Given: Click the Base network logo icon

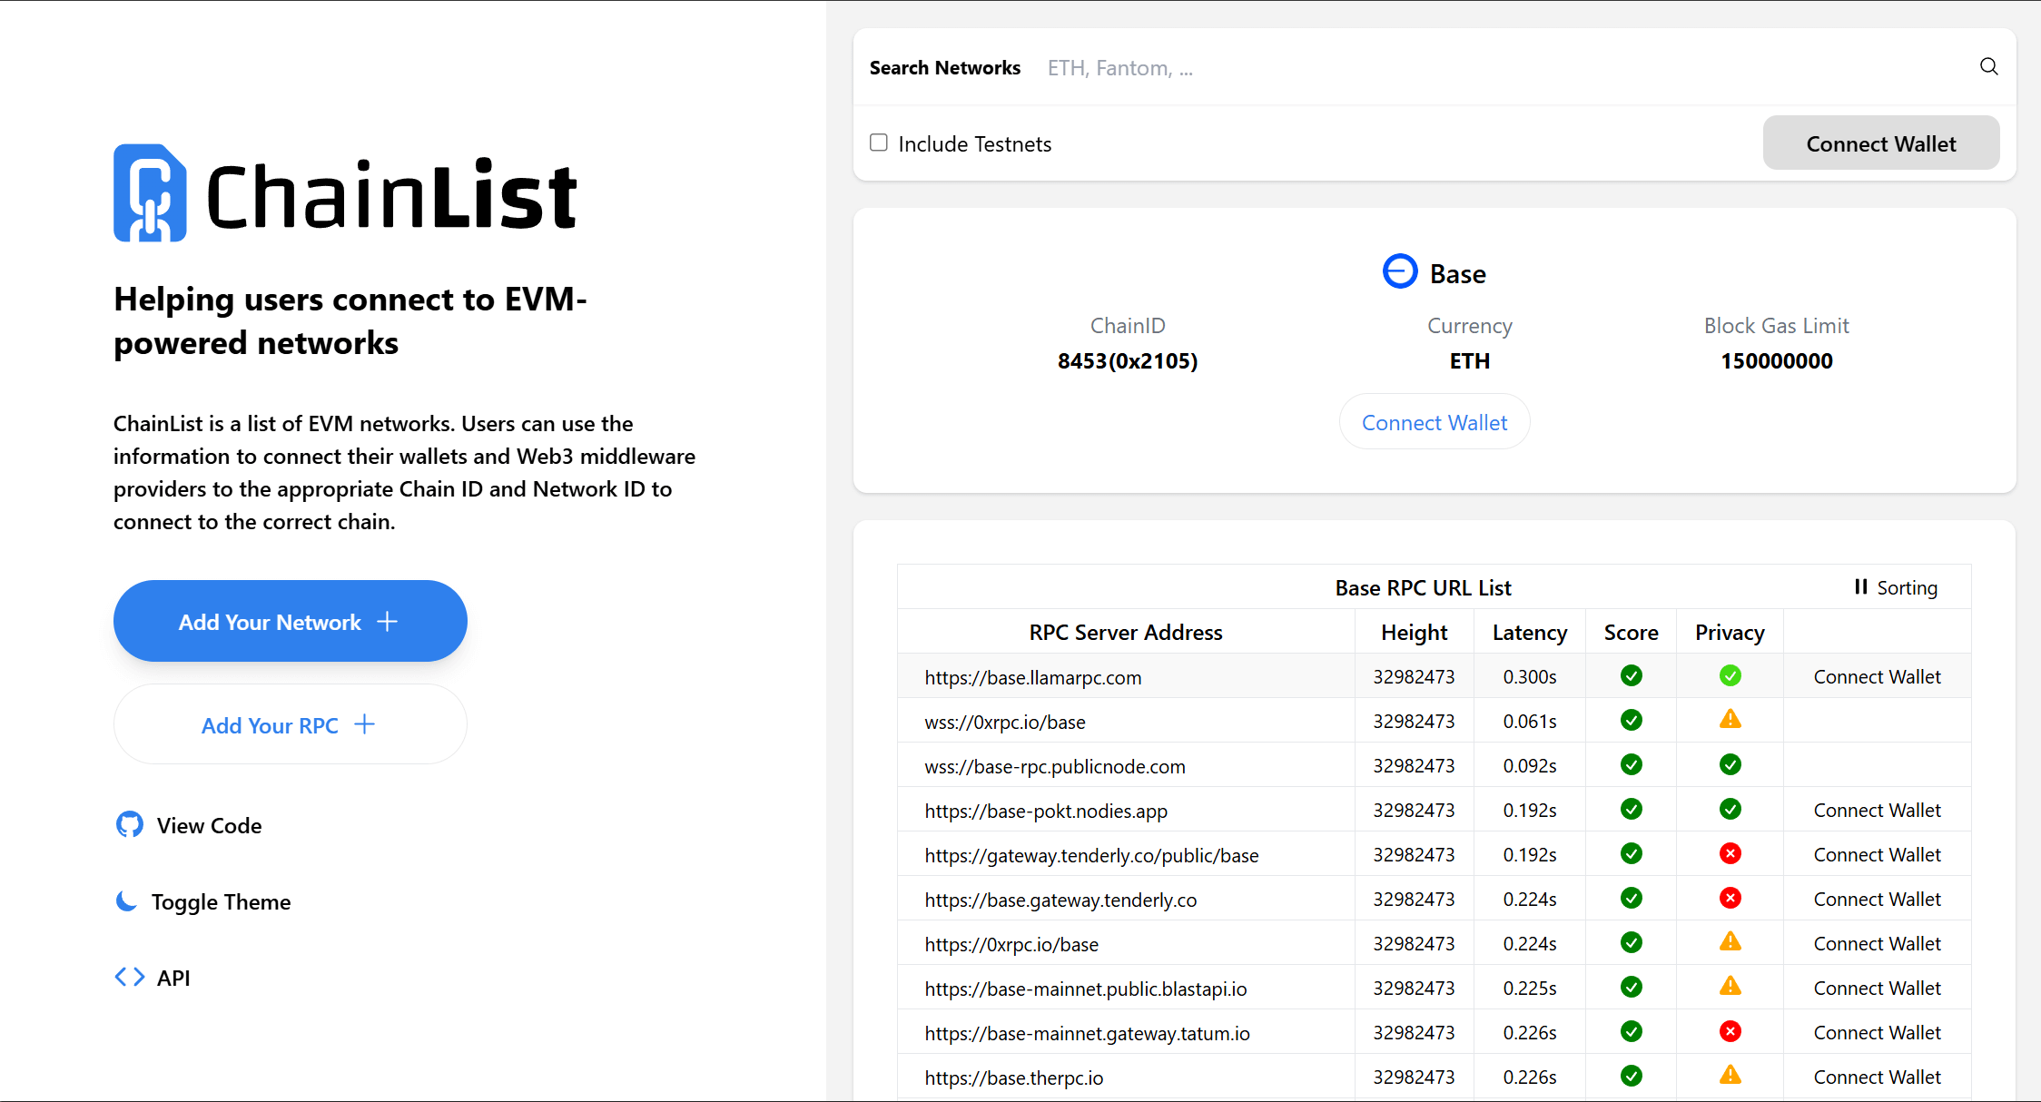Looking at the screenshot, I should pyautogui.click(x=1399, y=271).
